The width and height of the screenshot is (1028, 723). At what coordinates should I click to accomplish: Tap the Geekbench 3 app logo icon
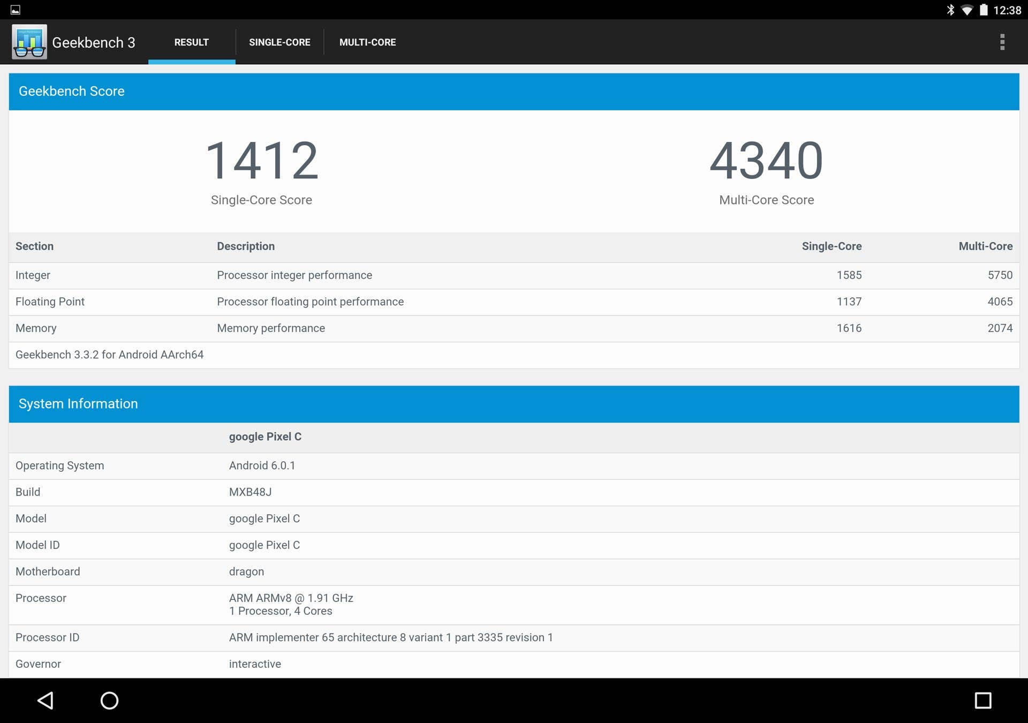[29, 42]
